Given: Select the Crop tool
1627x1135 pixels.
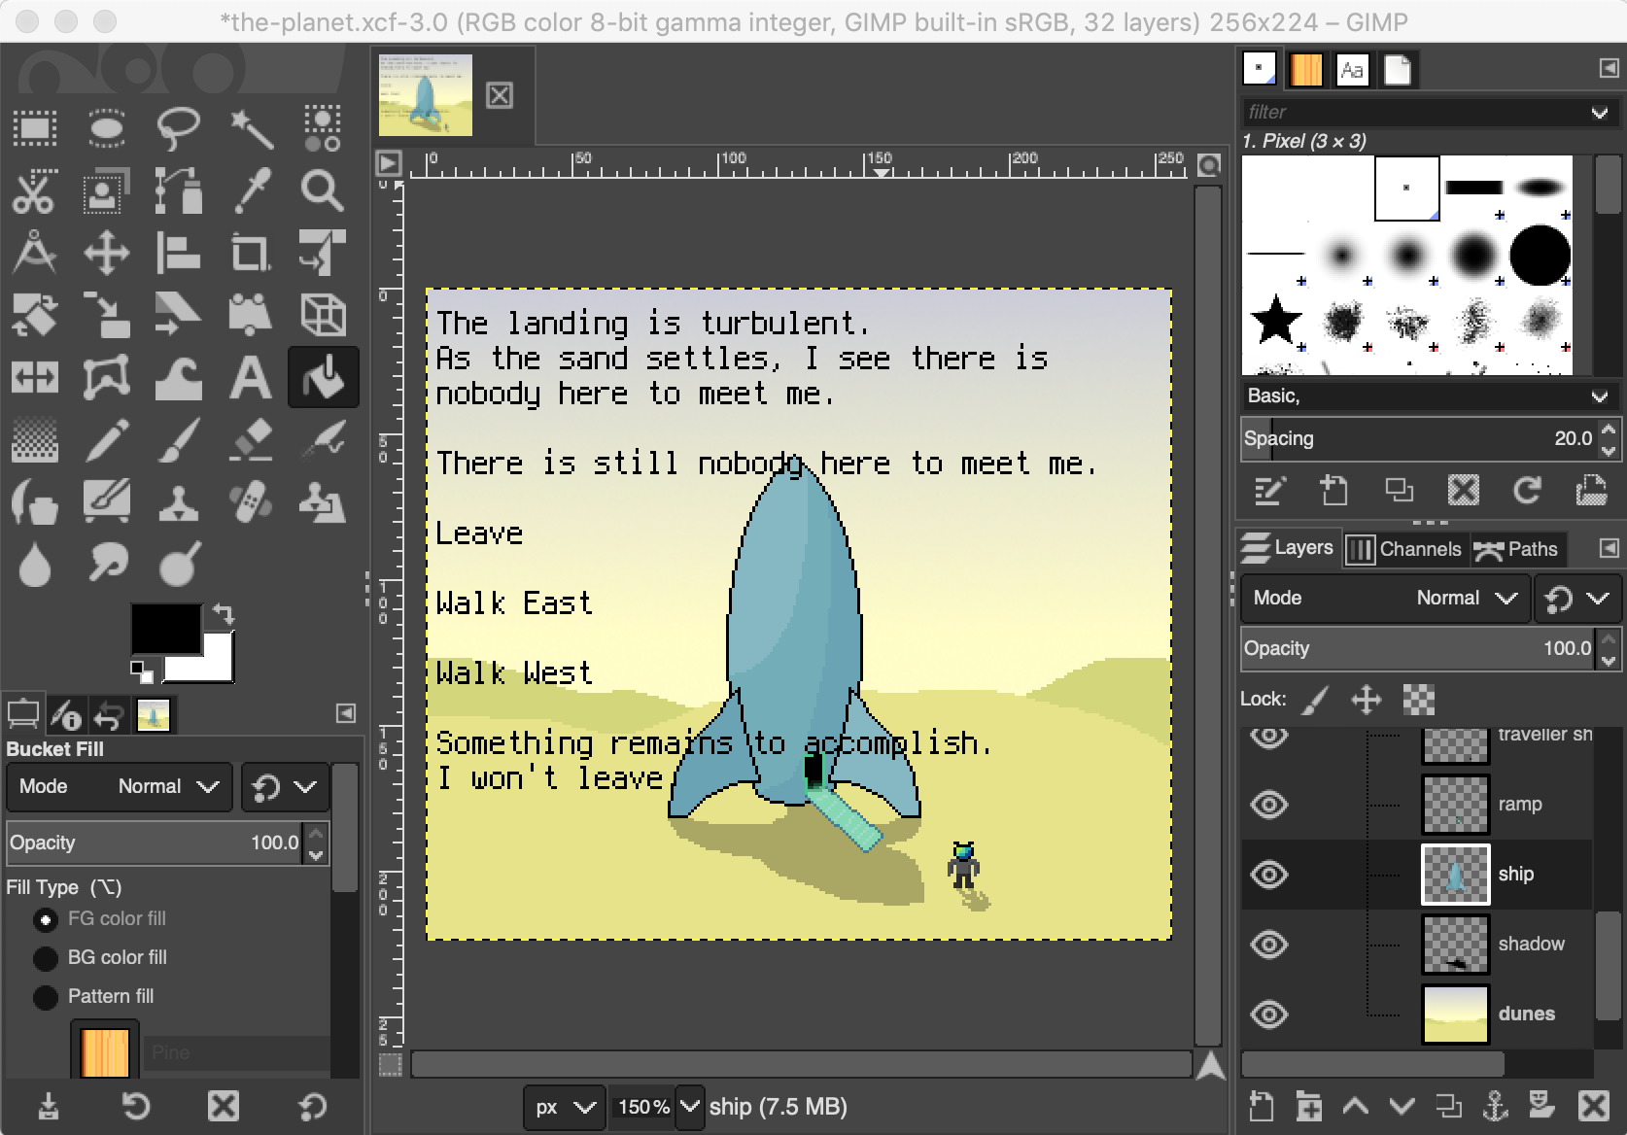Looking at the screenshot, I should pyautogui.click(x=251, y=253).
